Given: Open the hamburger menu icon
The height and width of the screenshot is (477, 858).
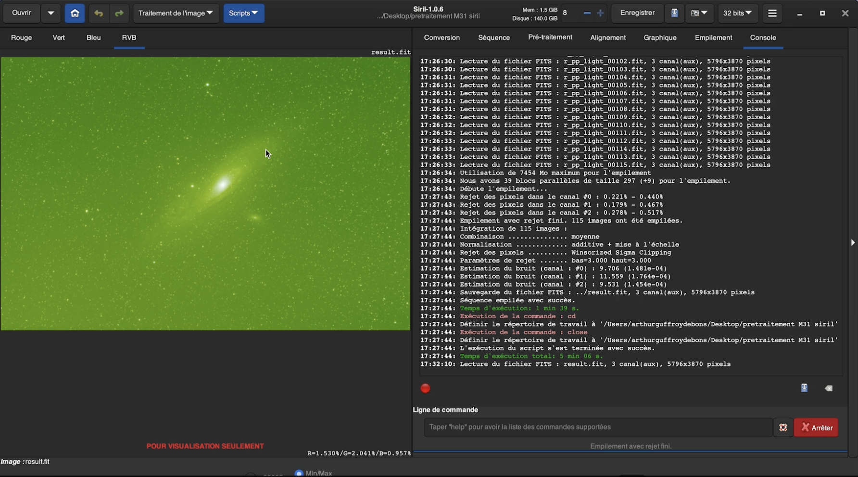Looking at the screenshot, I should click(x=772, y=13).
